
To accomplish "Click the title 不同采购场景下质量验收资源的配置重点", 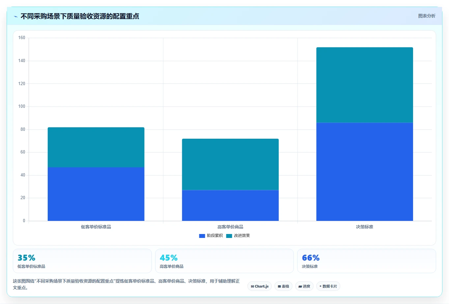I will click(80, 16).
